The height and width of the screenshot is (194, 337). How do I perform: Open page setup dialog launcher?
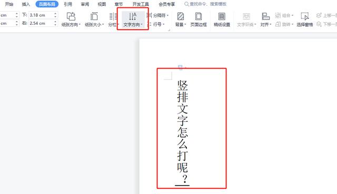(169, 30)
